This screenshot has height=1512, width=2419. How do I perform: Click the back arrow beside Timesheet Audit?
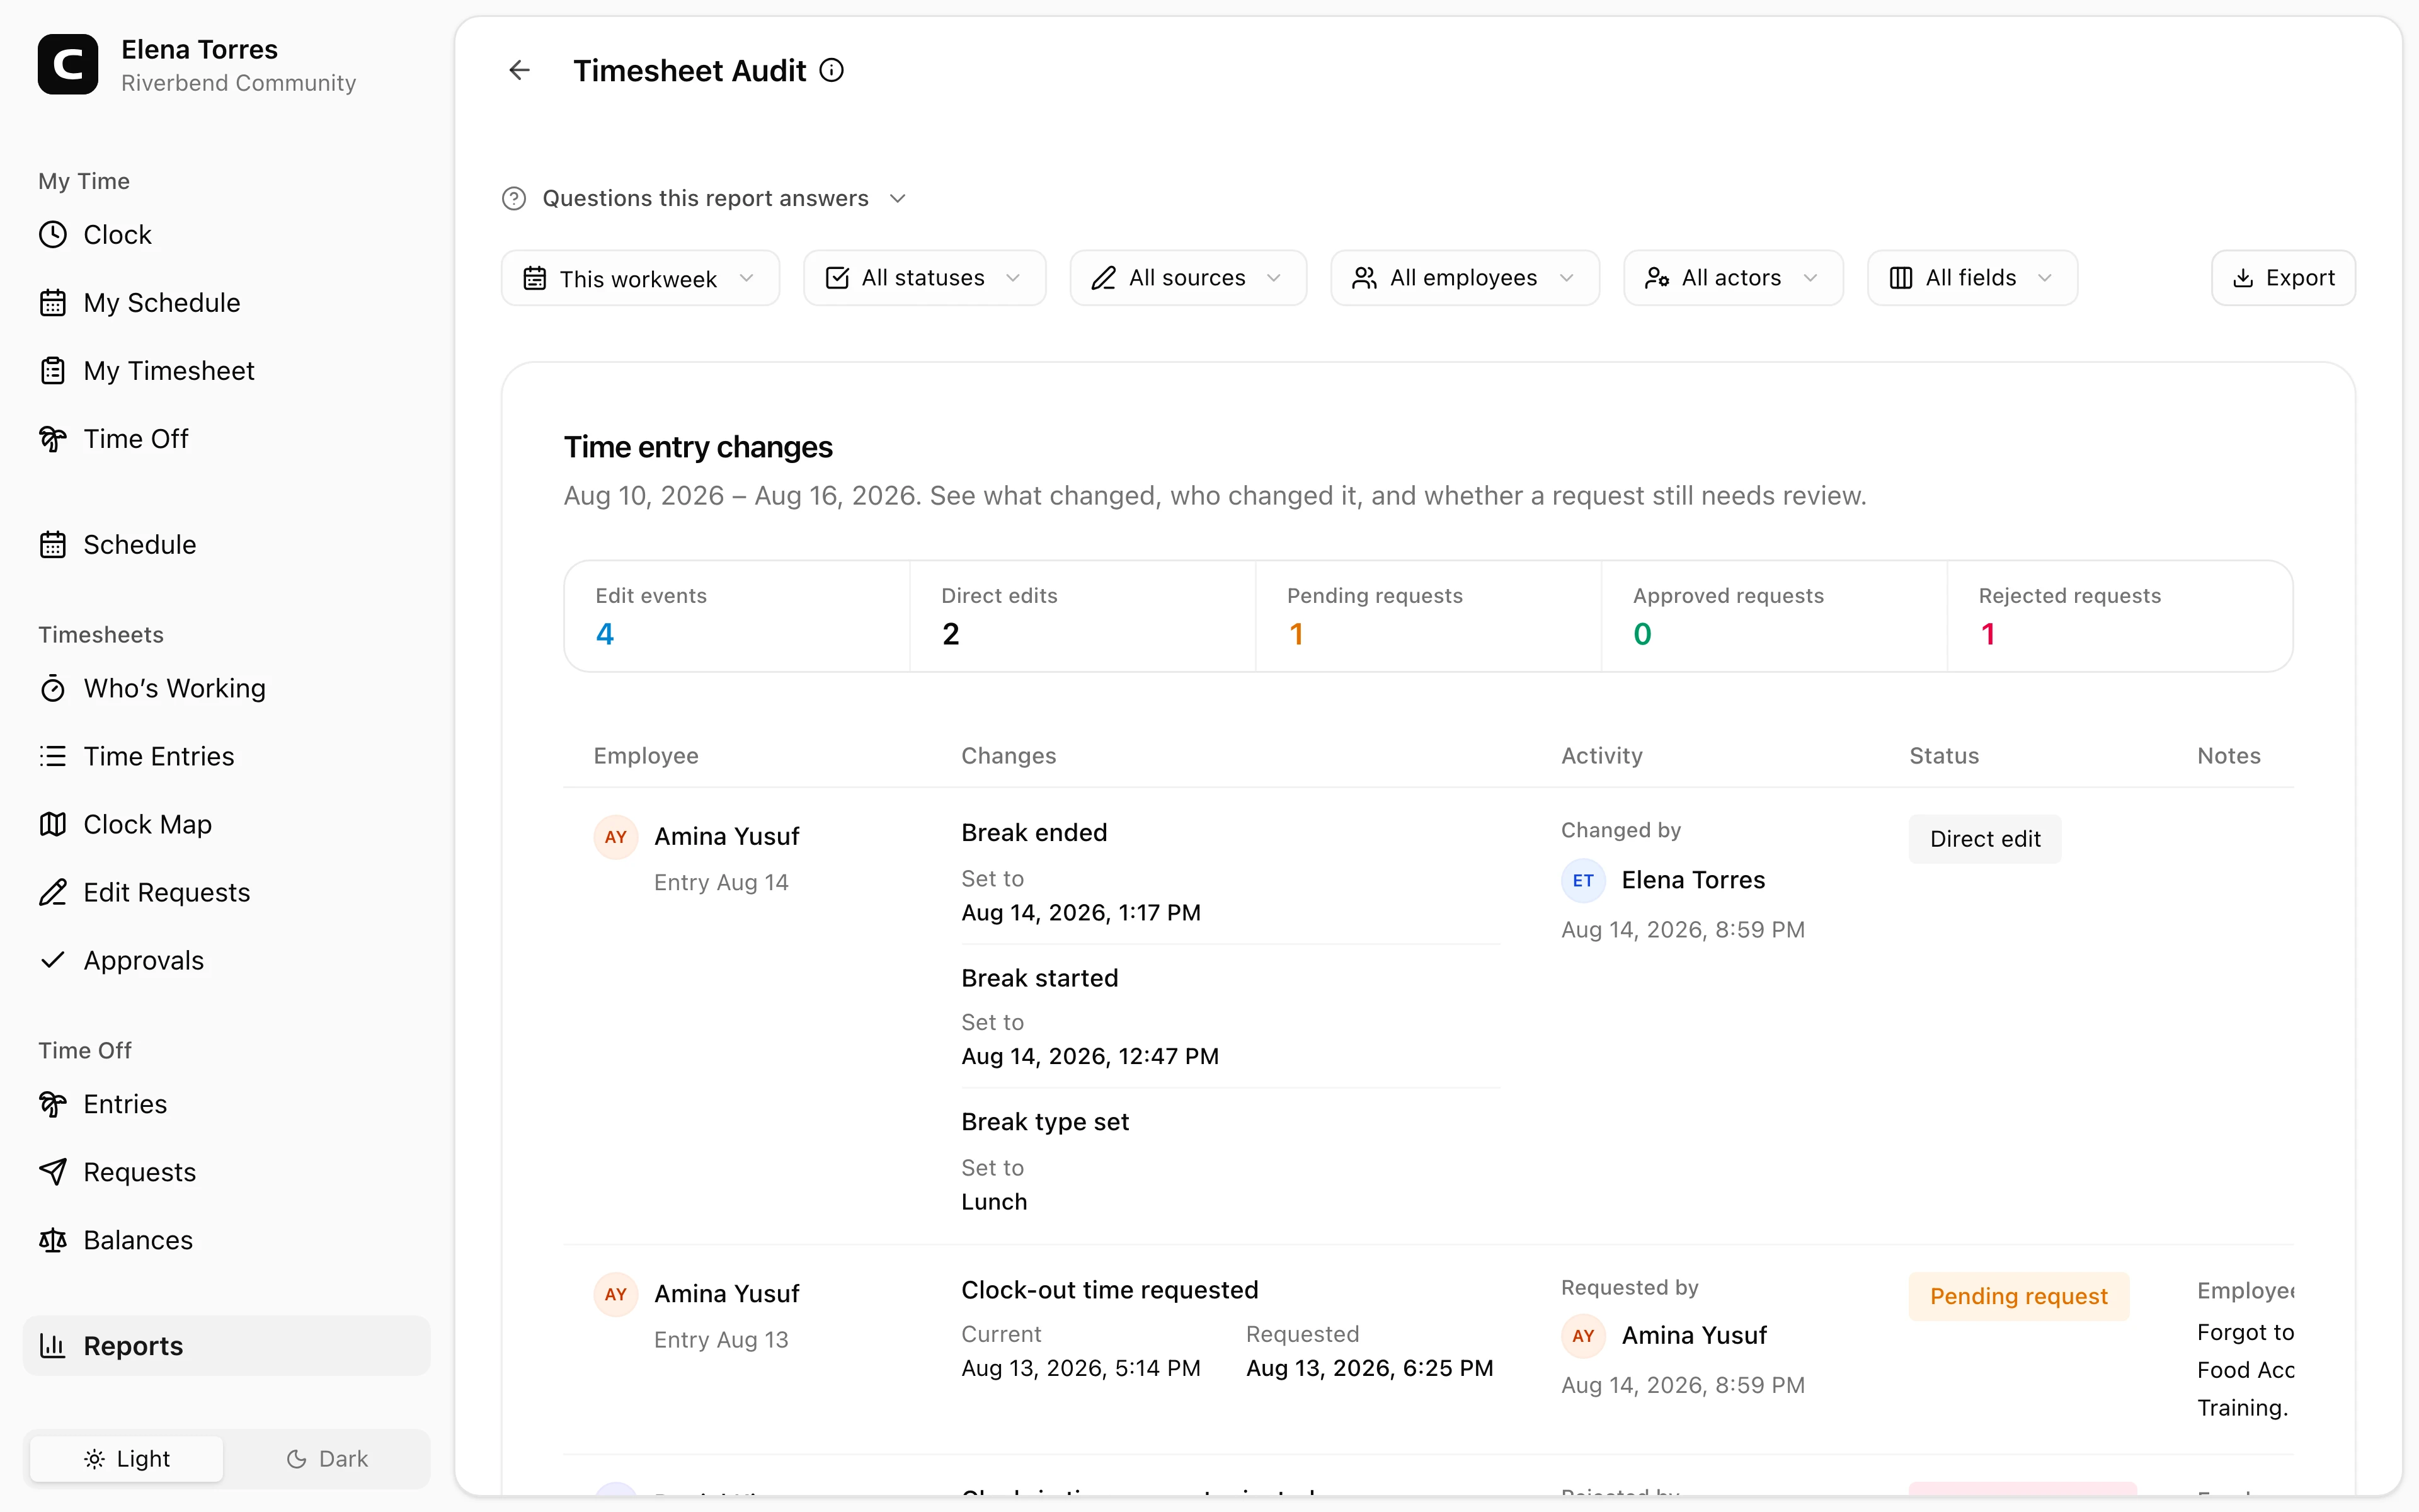click(x=519, y=70)
